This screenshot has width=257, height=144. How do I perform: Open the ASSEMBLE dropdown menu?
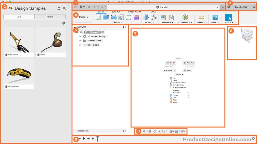click(167, 22)
